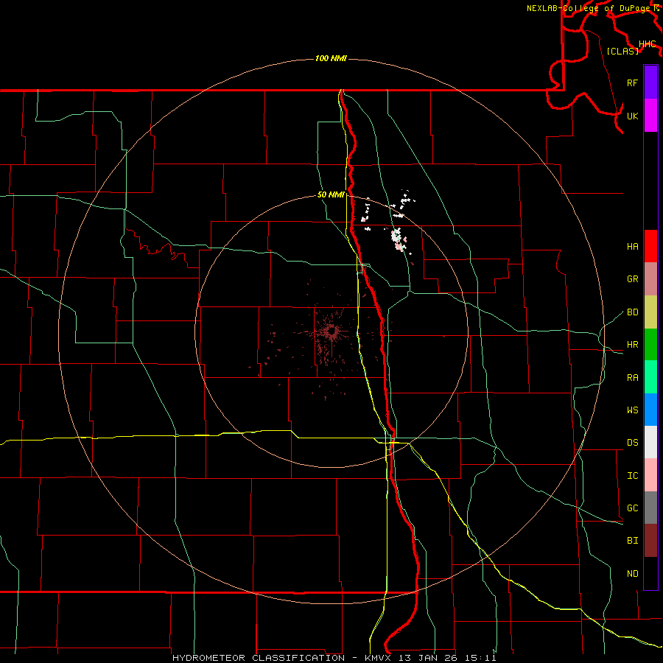Click the BI legend label
This screenshot has height=663, width=663.
tap(632, 541)
